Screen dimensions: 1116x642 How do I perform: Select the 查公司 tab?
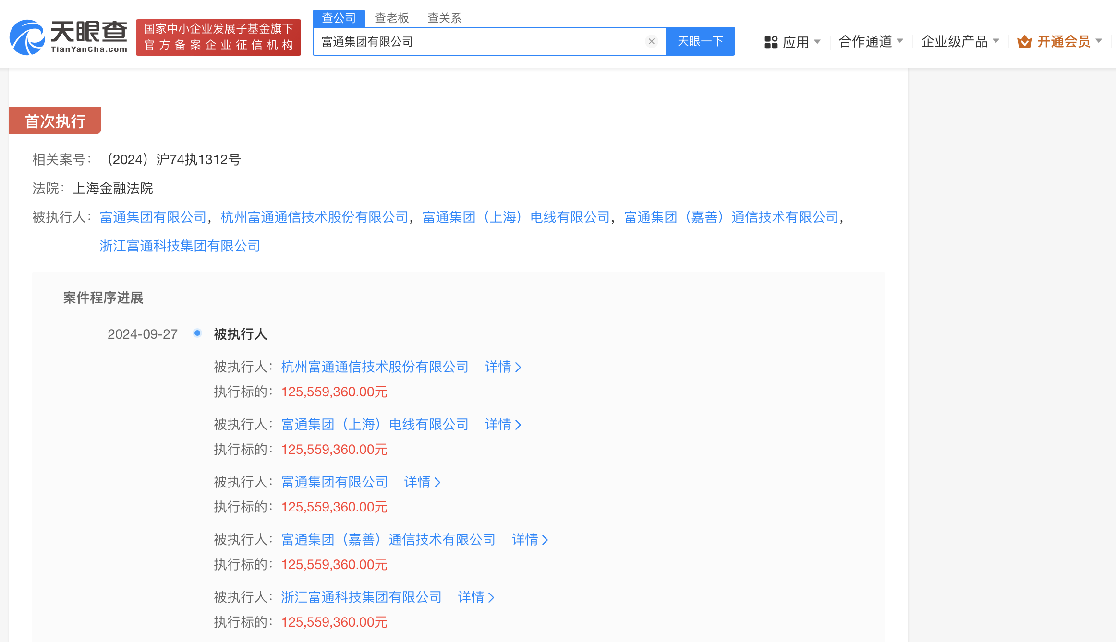point(339,18)
